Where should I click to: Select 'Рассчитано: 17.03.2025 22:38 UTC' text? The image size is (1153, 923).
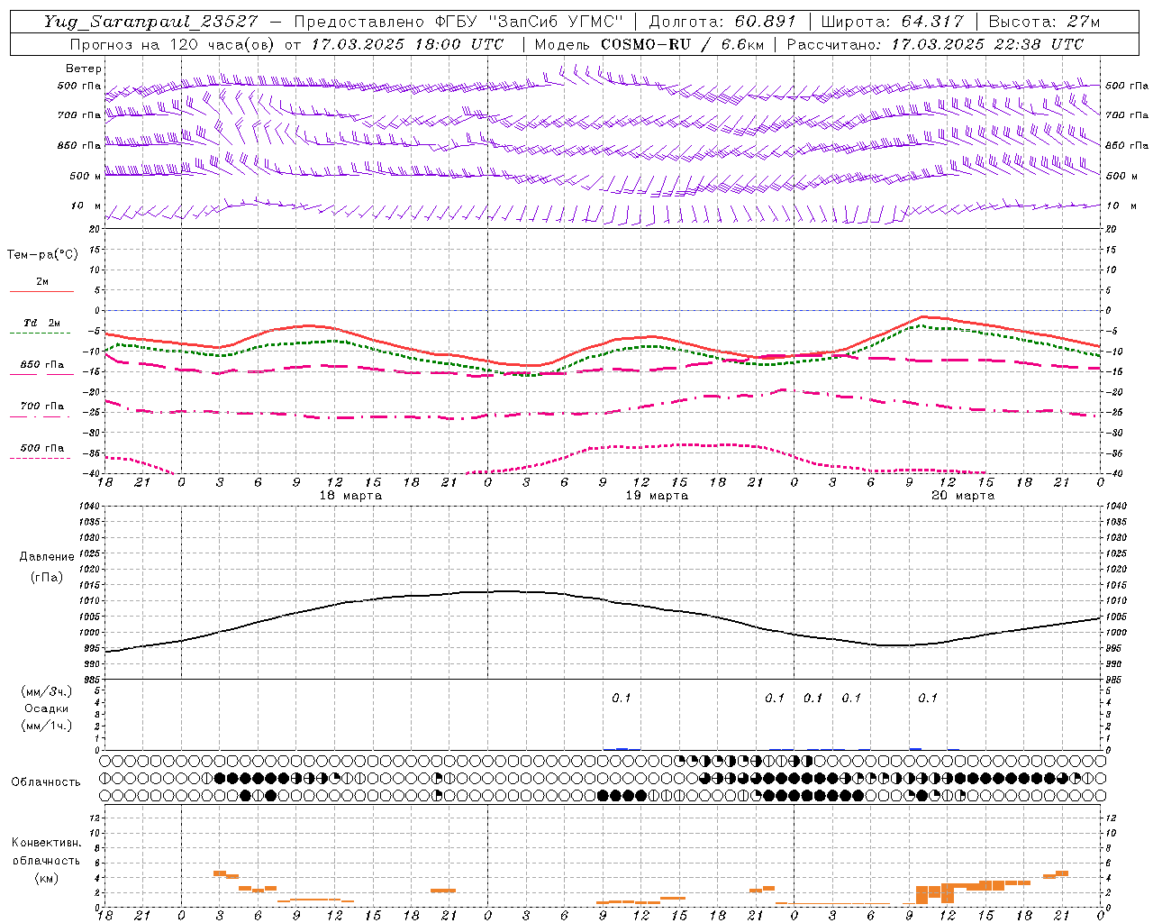coord(936,44)
